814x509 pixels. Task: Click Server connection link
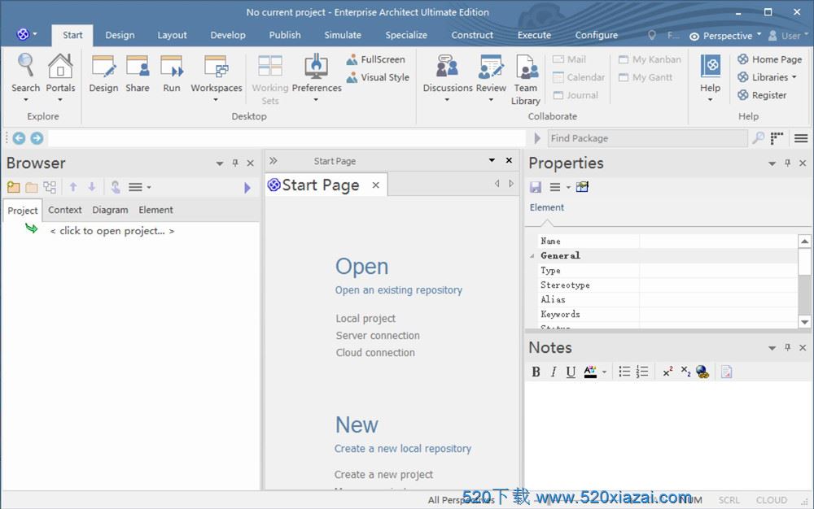tap(378, 335)
